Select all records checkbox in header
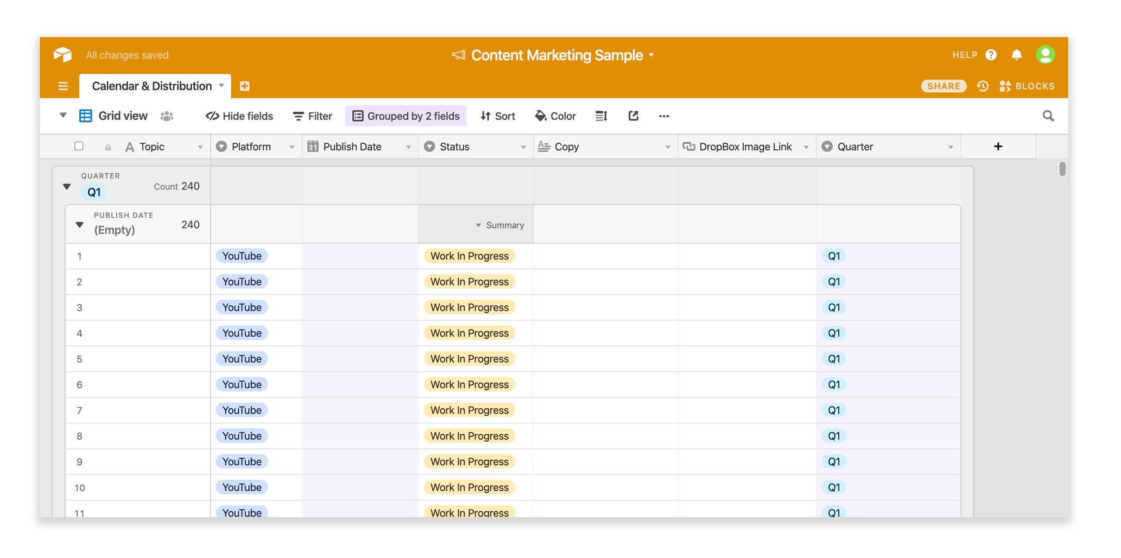 pyautogui.click(x=79, y=146)
